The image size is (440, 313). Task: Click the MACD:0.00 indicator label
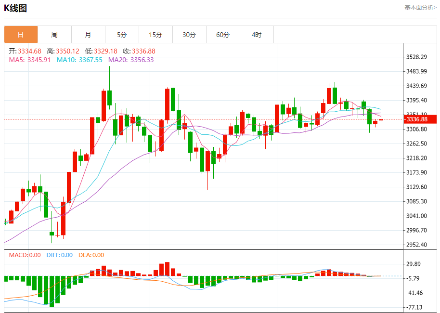25,255
